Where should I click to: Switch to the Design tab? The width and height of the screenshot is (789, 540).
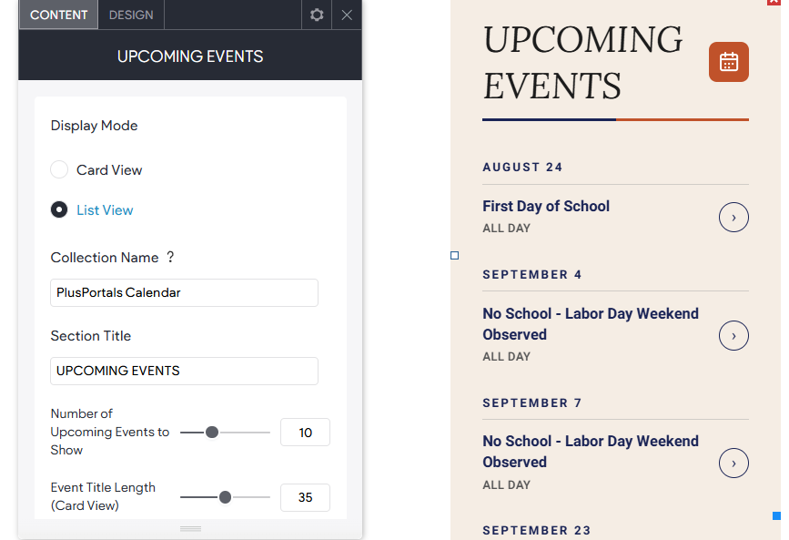(131, 15)
